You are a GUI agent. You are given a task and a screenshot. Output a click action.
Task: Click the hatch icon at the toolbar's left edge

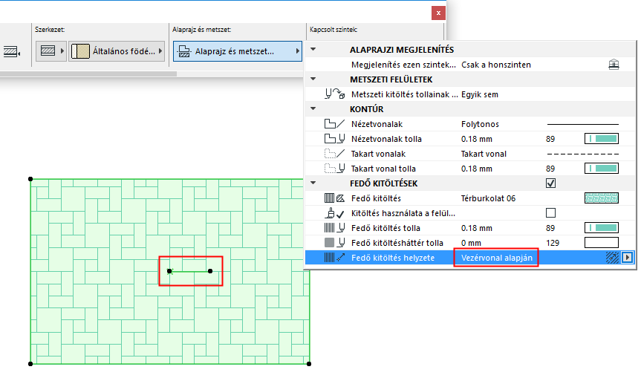pyautogui.click(x=11, y=51)
